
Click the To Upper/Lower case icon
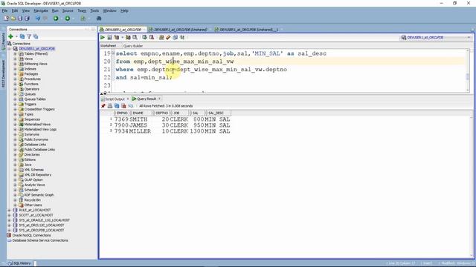tap(182, 38)
